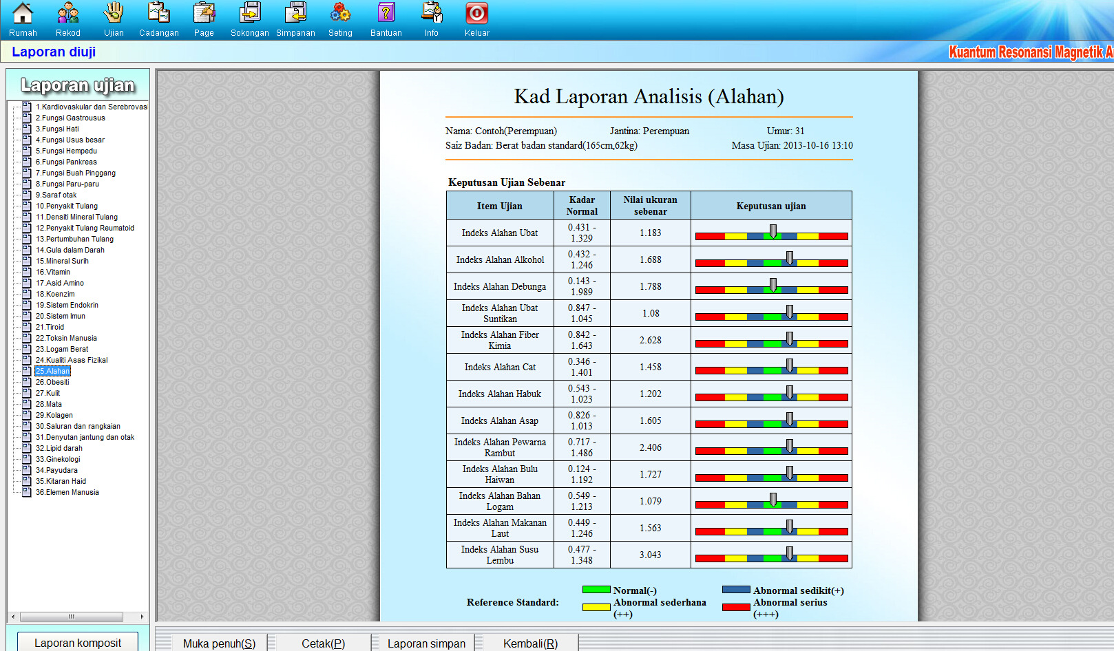Image resolution: width=1114 pixels, height=651 pixels.
Task: Click the Kembali(R) return button
Action: coord(530,643)
